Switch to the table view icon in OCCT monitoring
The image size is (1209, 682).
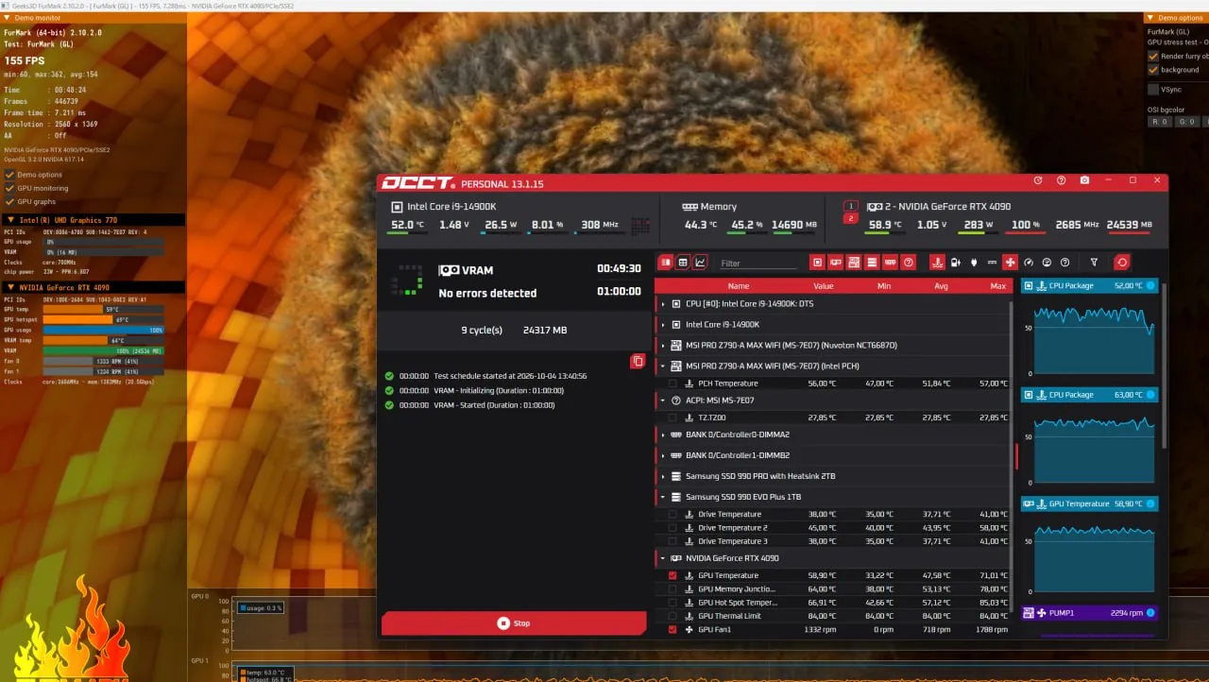tap(683, 263)
